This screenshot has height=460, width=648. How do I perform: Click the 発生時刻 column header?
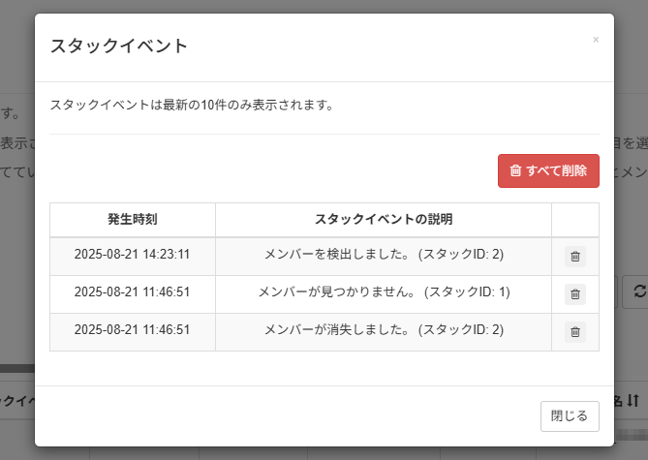[133, 219]
